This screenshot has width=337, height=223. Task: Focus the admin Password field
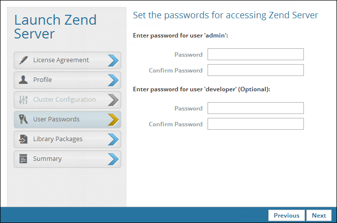pos(255,54)
